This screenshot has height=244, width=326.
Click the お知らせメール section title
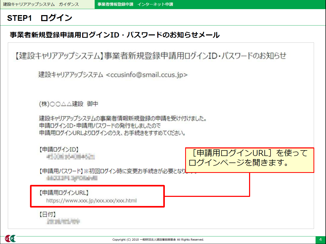(114, 35)
